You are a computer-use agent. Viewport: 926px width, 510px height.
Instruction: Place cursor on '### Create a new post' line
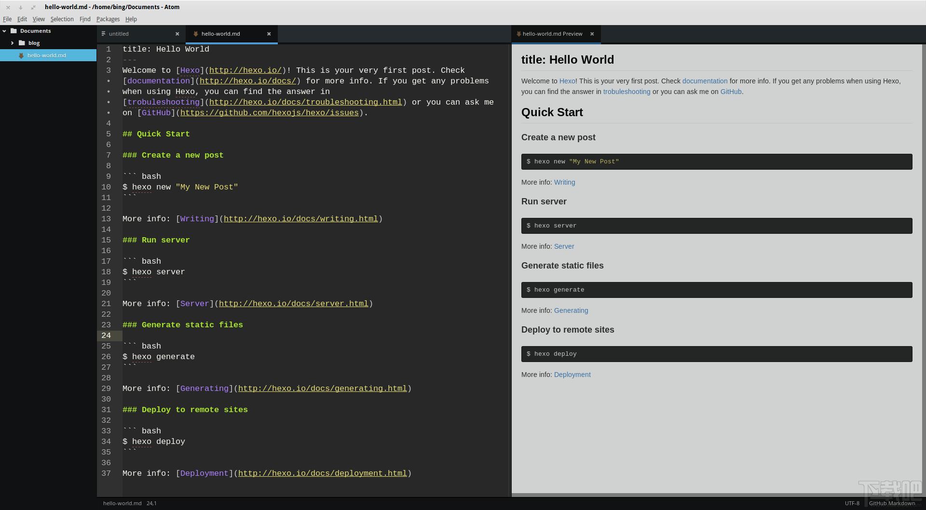173,155
